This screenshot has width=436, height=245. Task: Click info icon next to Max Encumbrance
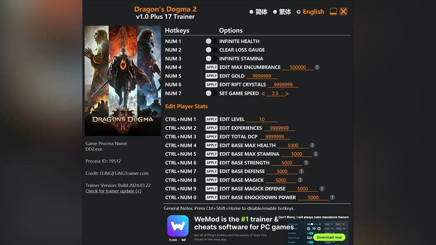[x=317, y=67]
